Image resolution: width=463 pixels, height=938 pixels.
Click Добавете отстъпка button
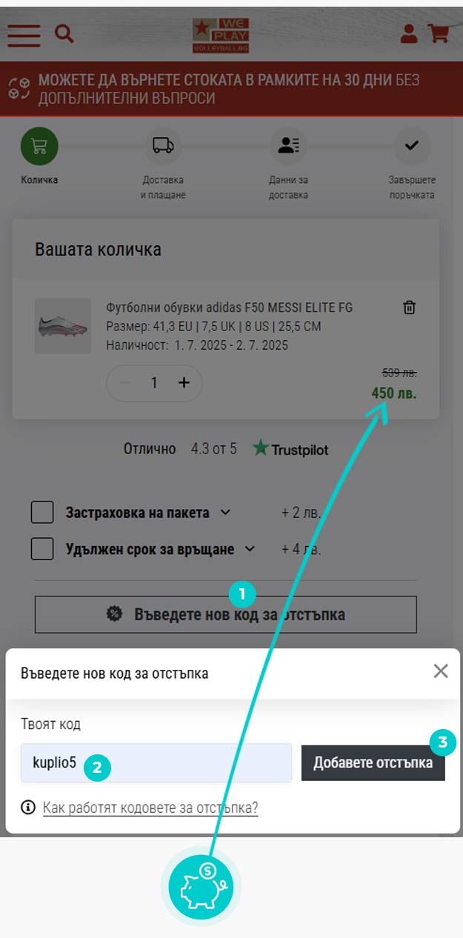(x=373, y=763)
